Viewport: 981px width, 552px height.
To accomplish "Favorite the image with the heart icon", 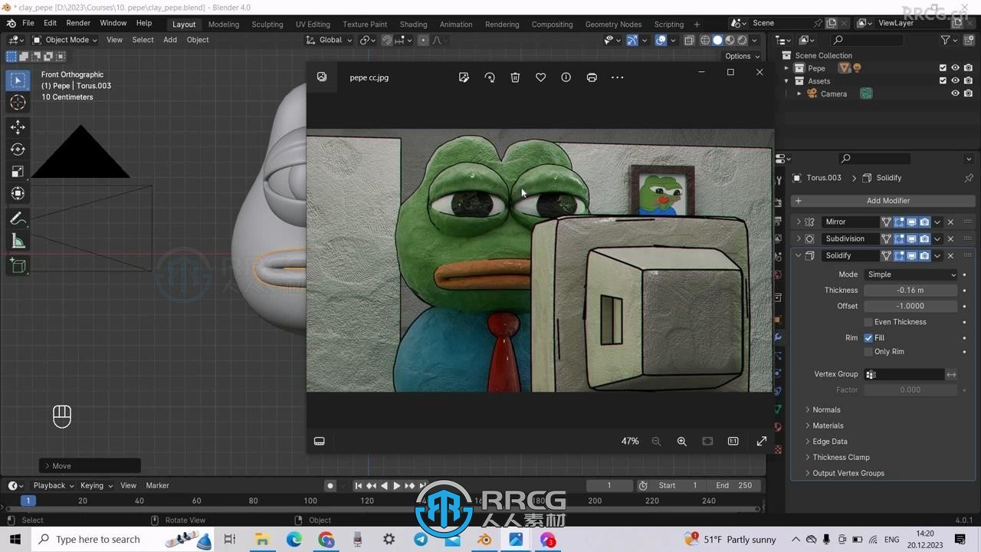I will pyautogui.click(x=540, y=77).
